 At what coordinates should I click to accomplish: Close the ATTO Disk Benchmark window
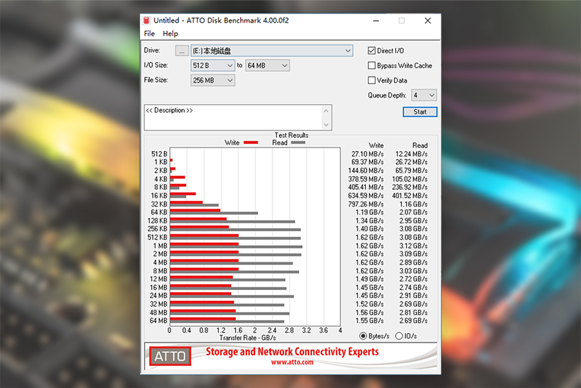[427, 21]
